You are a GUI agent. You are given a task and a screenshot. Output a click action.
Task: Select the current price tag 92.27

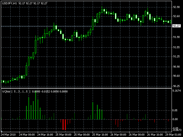coord(176,26)
